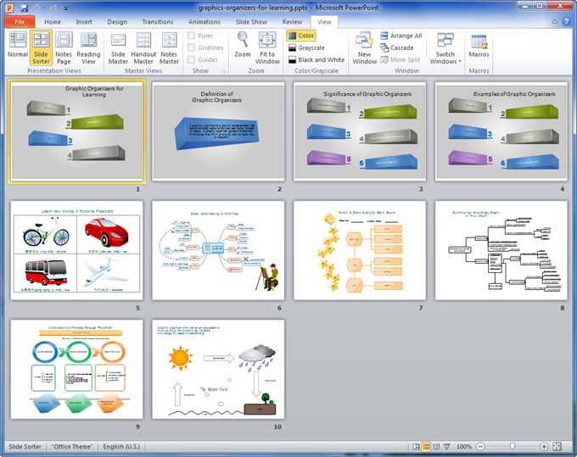Expand the Switch Windows dropdown
The height and width of the screenshot is (457, 577).
coord(445,48)
